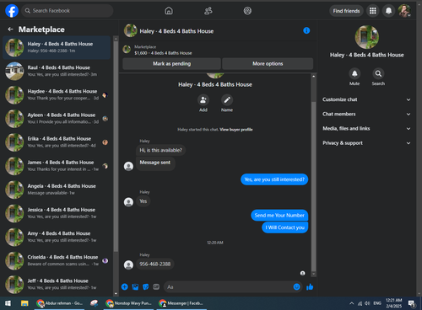Expand Chat members section
The height and width of the screenshot is (310, 422).
pyautogui.click(x=366, y=114)
